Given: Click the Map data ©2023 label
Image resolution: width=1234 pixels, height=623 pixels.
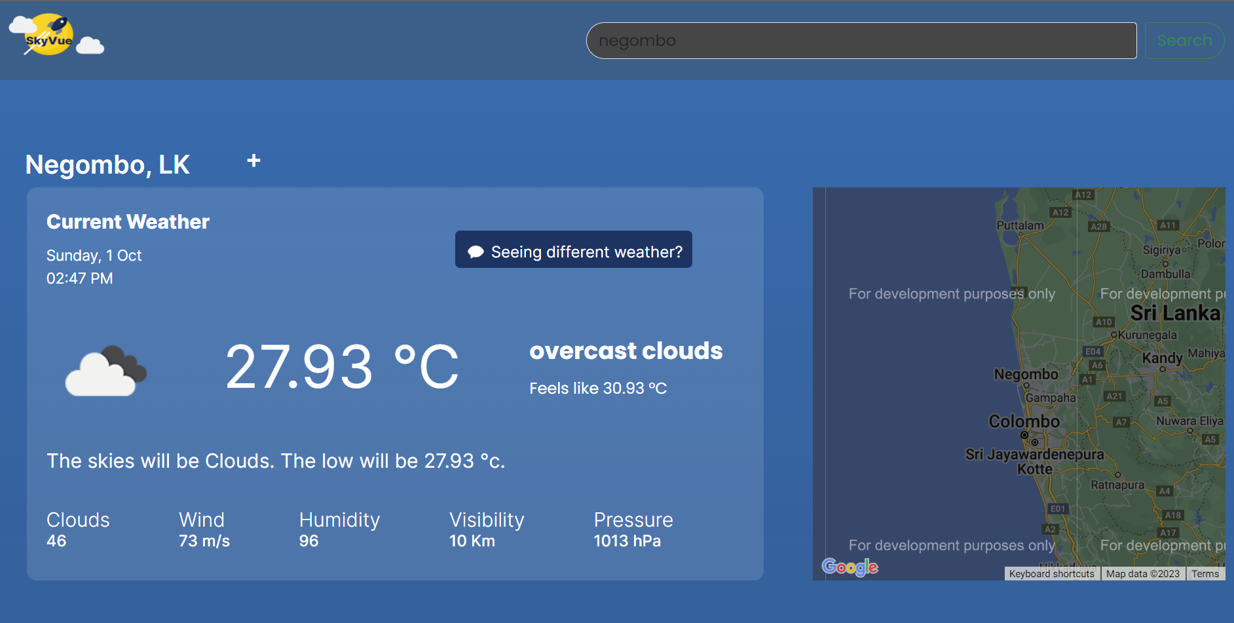Looking at the screenshot, I should coord(1144,573).
